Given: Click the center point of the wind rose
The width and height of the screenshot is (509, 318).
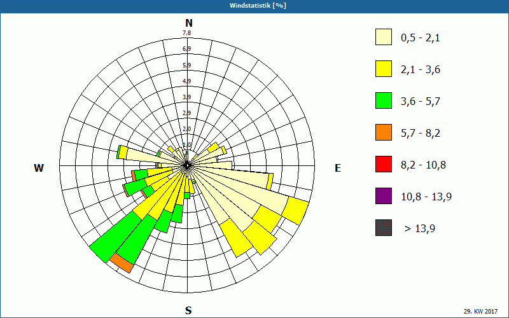Looking at the screenshot, I should [187, 165].
